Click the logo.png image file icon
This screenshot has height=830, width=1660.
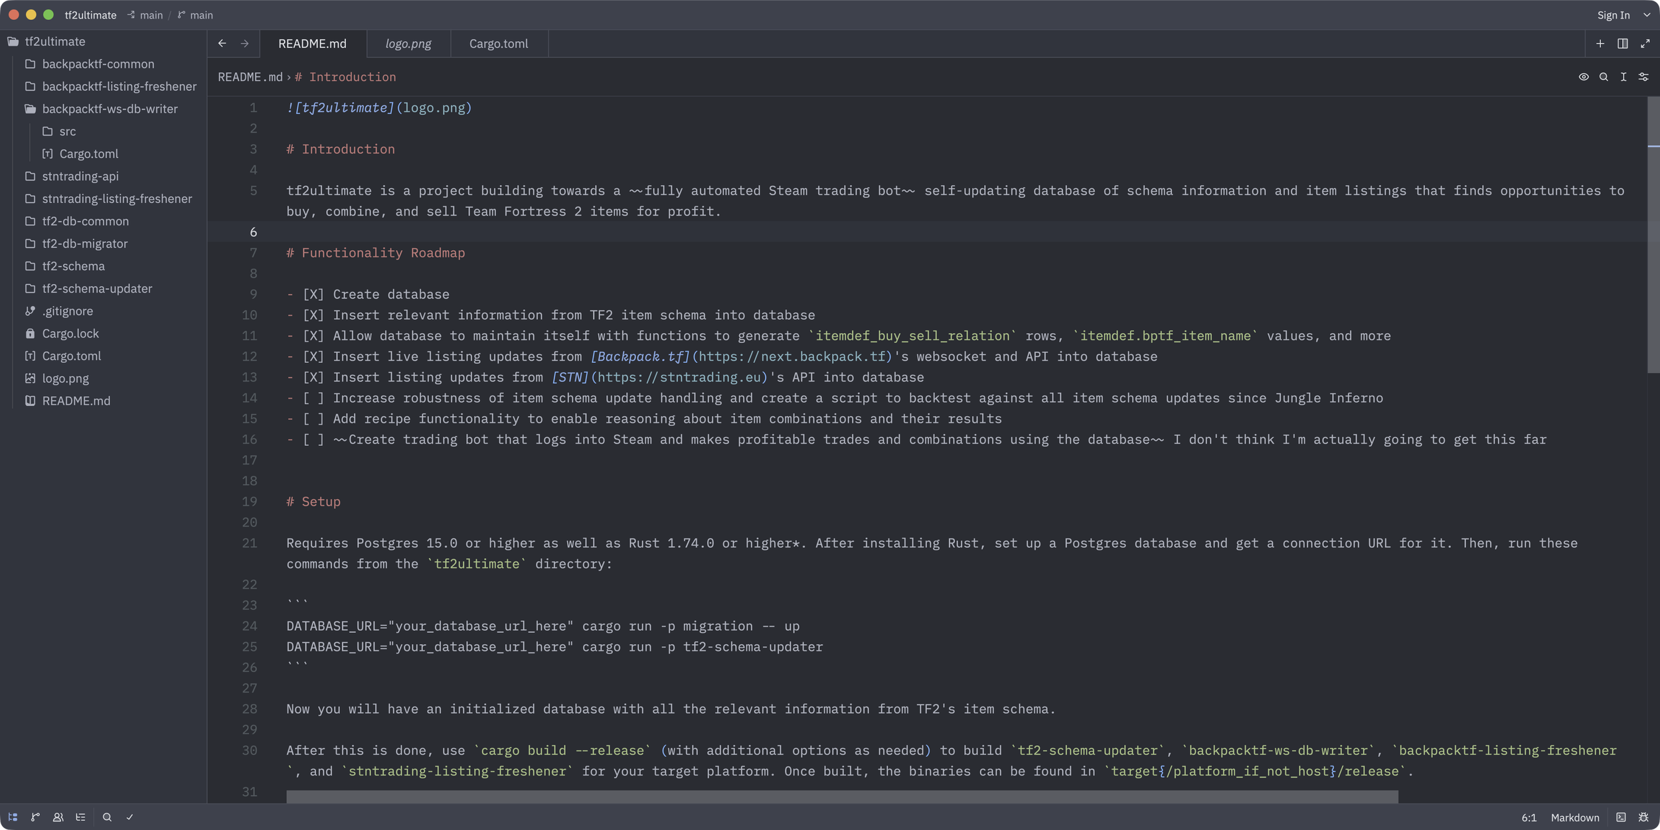tap(30, 378)
